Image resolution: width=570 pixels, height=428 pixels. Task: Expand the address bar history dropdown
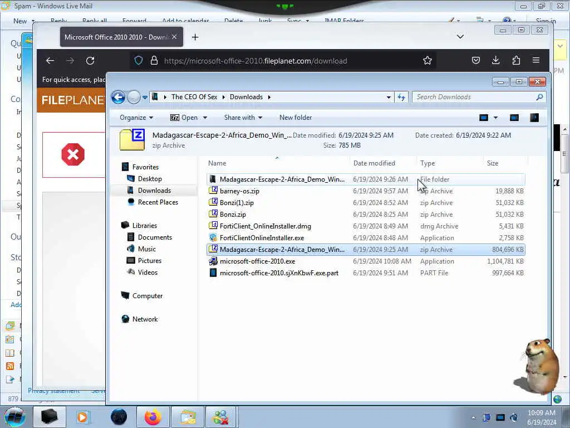[389, 97]
